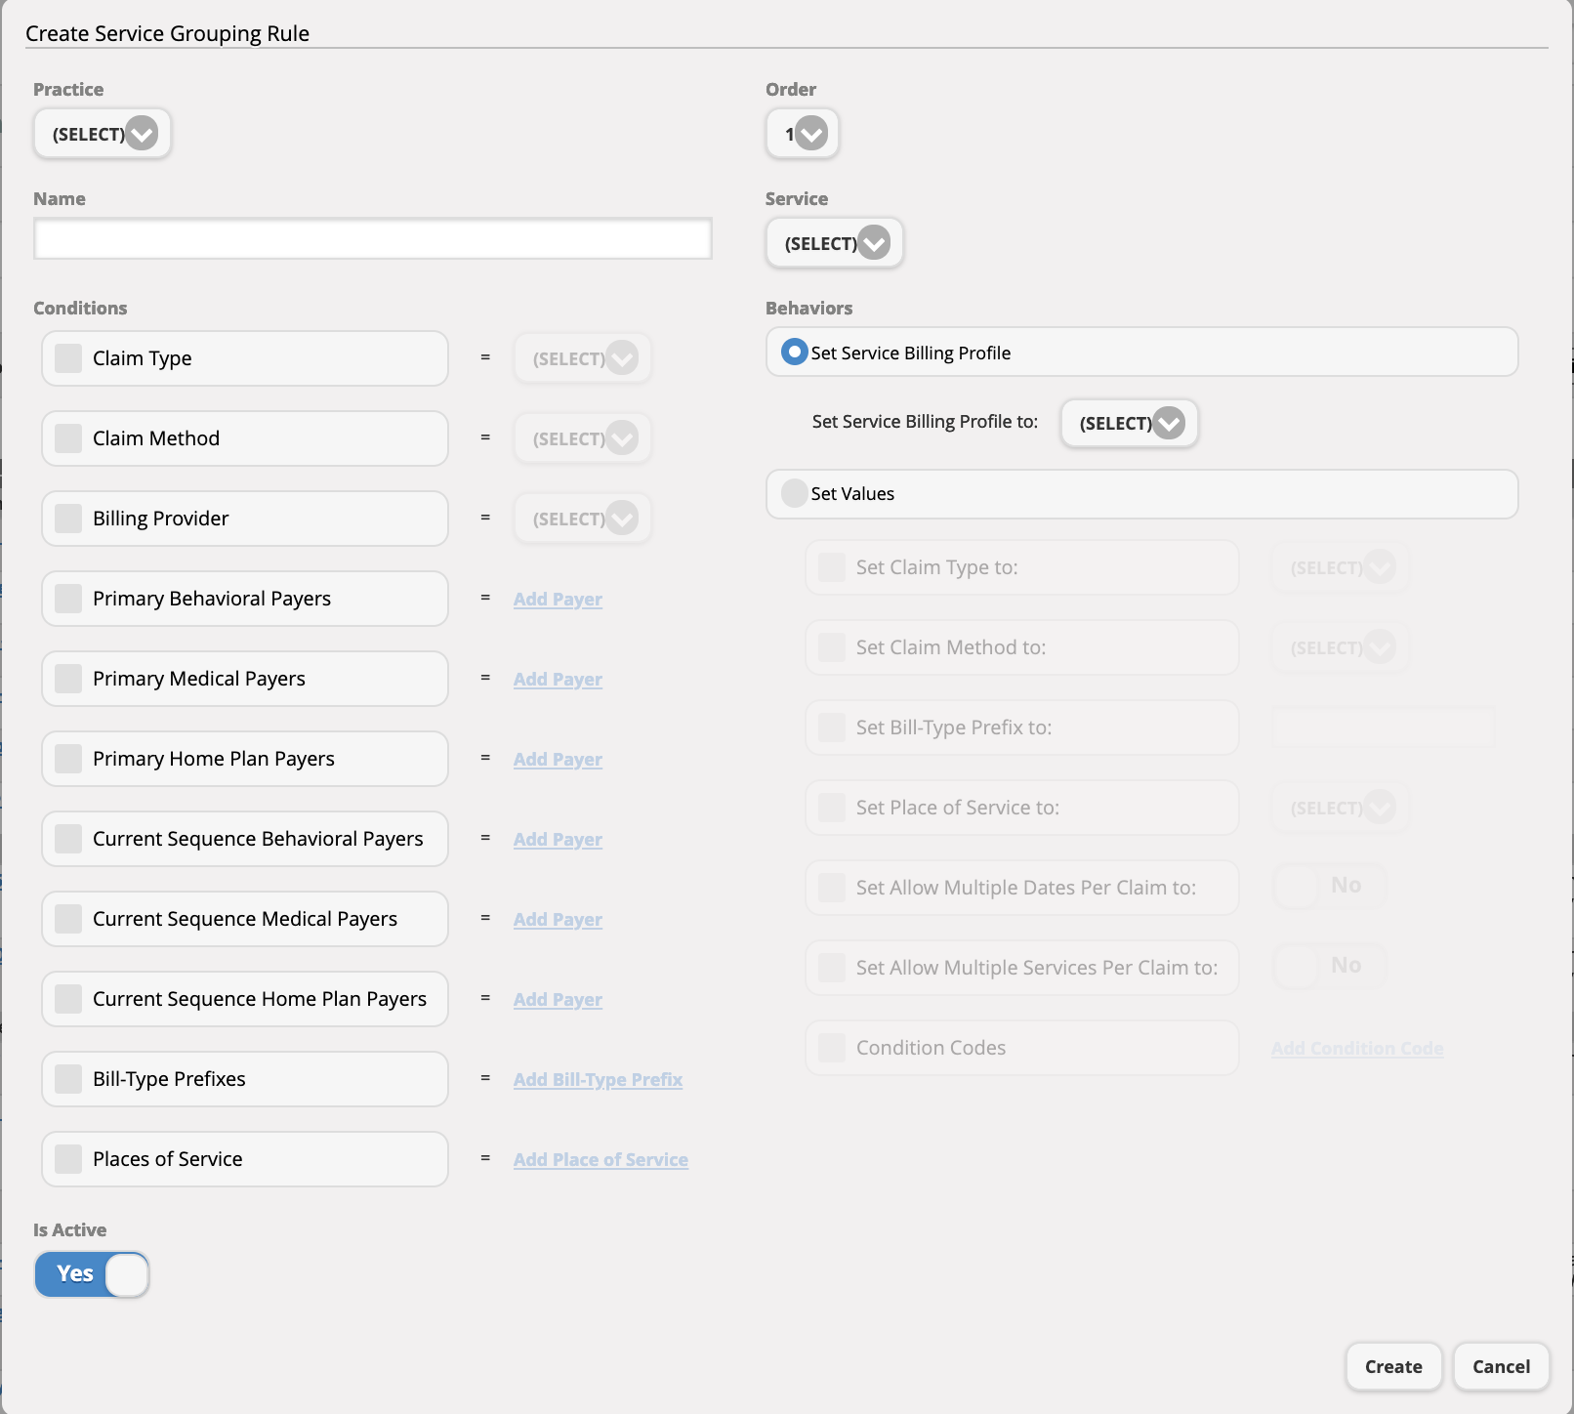Toggle Is Active to No
This screenshot has width=1574, height=1414.
click(91, 1274)
